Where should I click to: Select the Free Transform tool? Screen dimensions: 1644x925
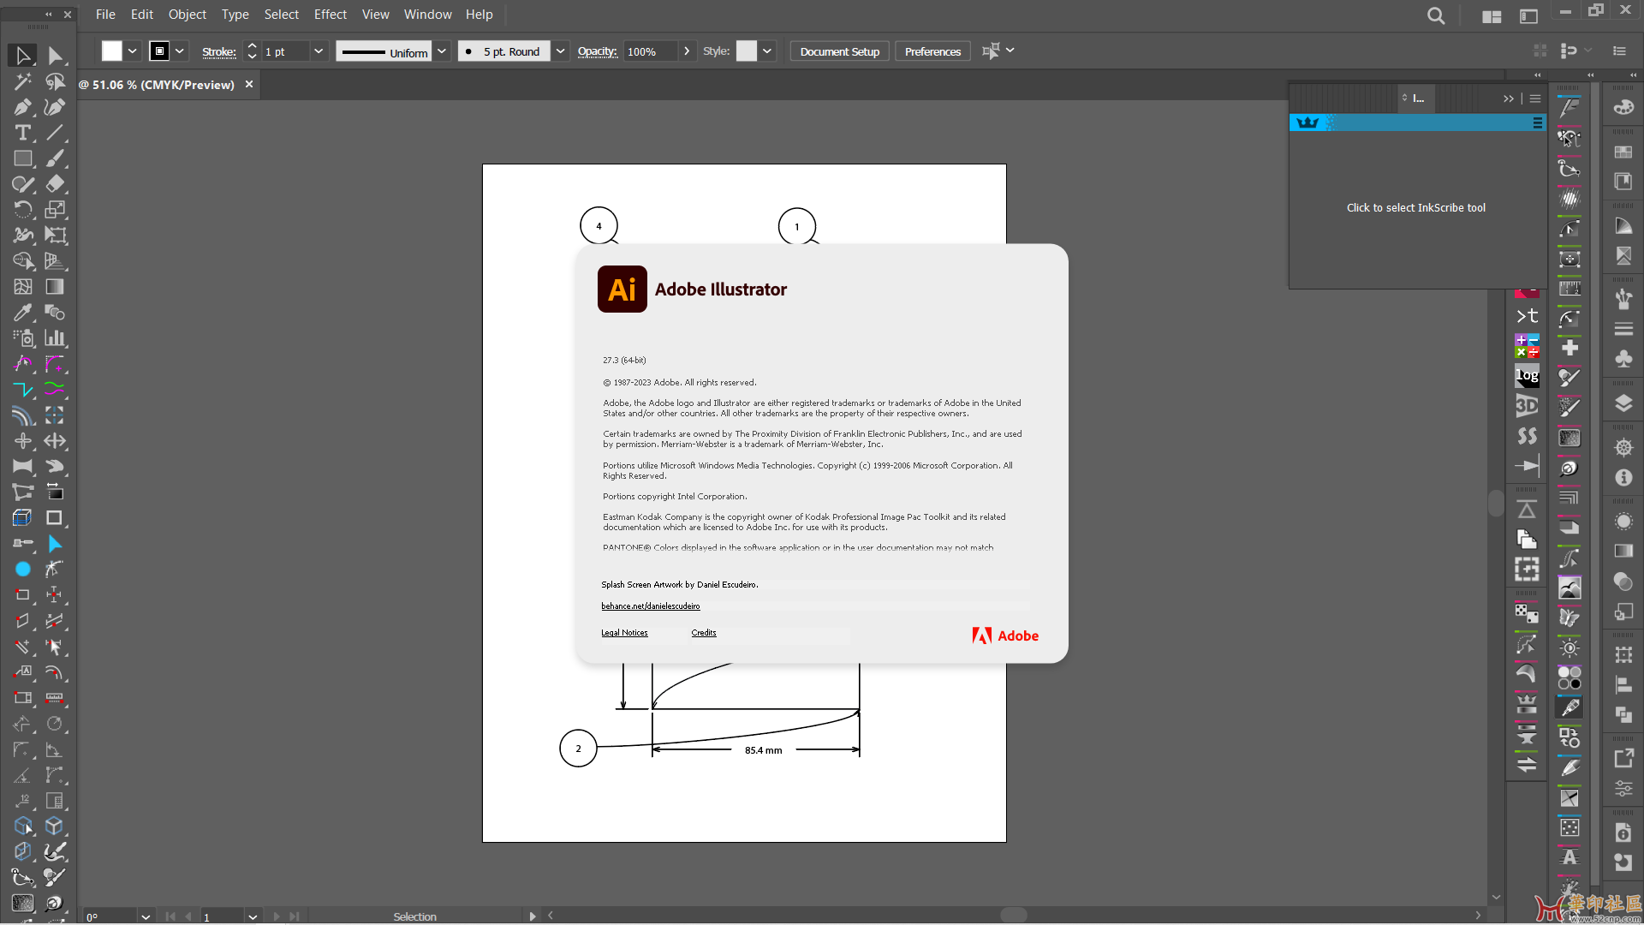pyautogui.click(x=55, y=236)
